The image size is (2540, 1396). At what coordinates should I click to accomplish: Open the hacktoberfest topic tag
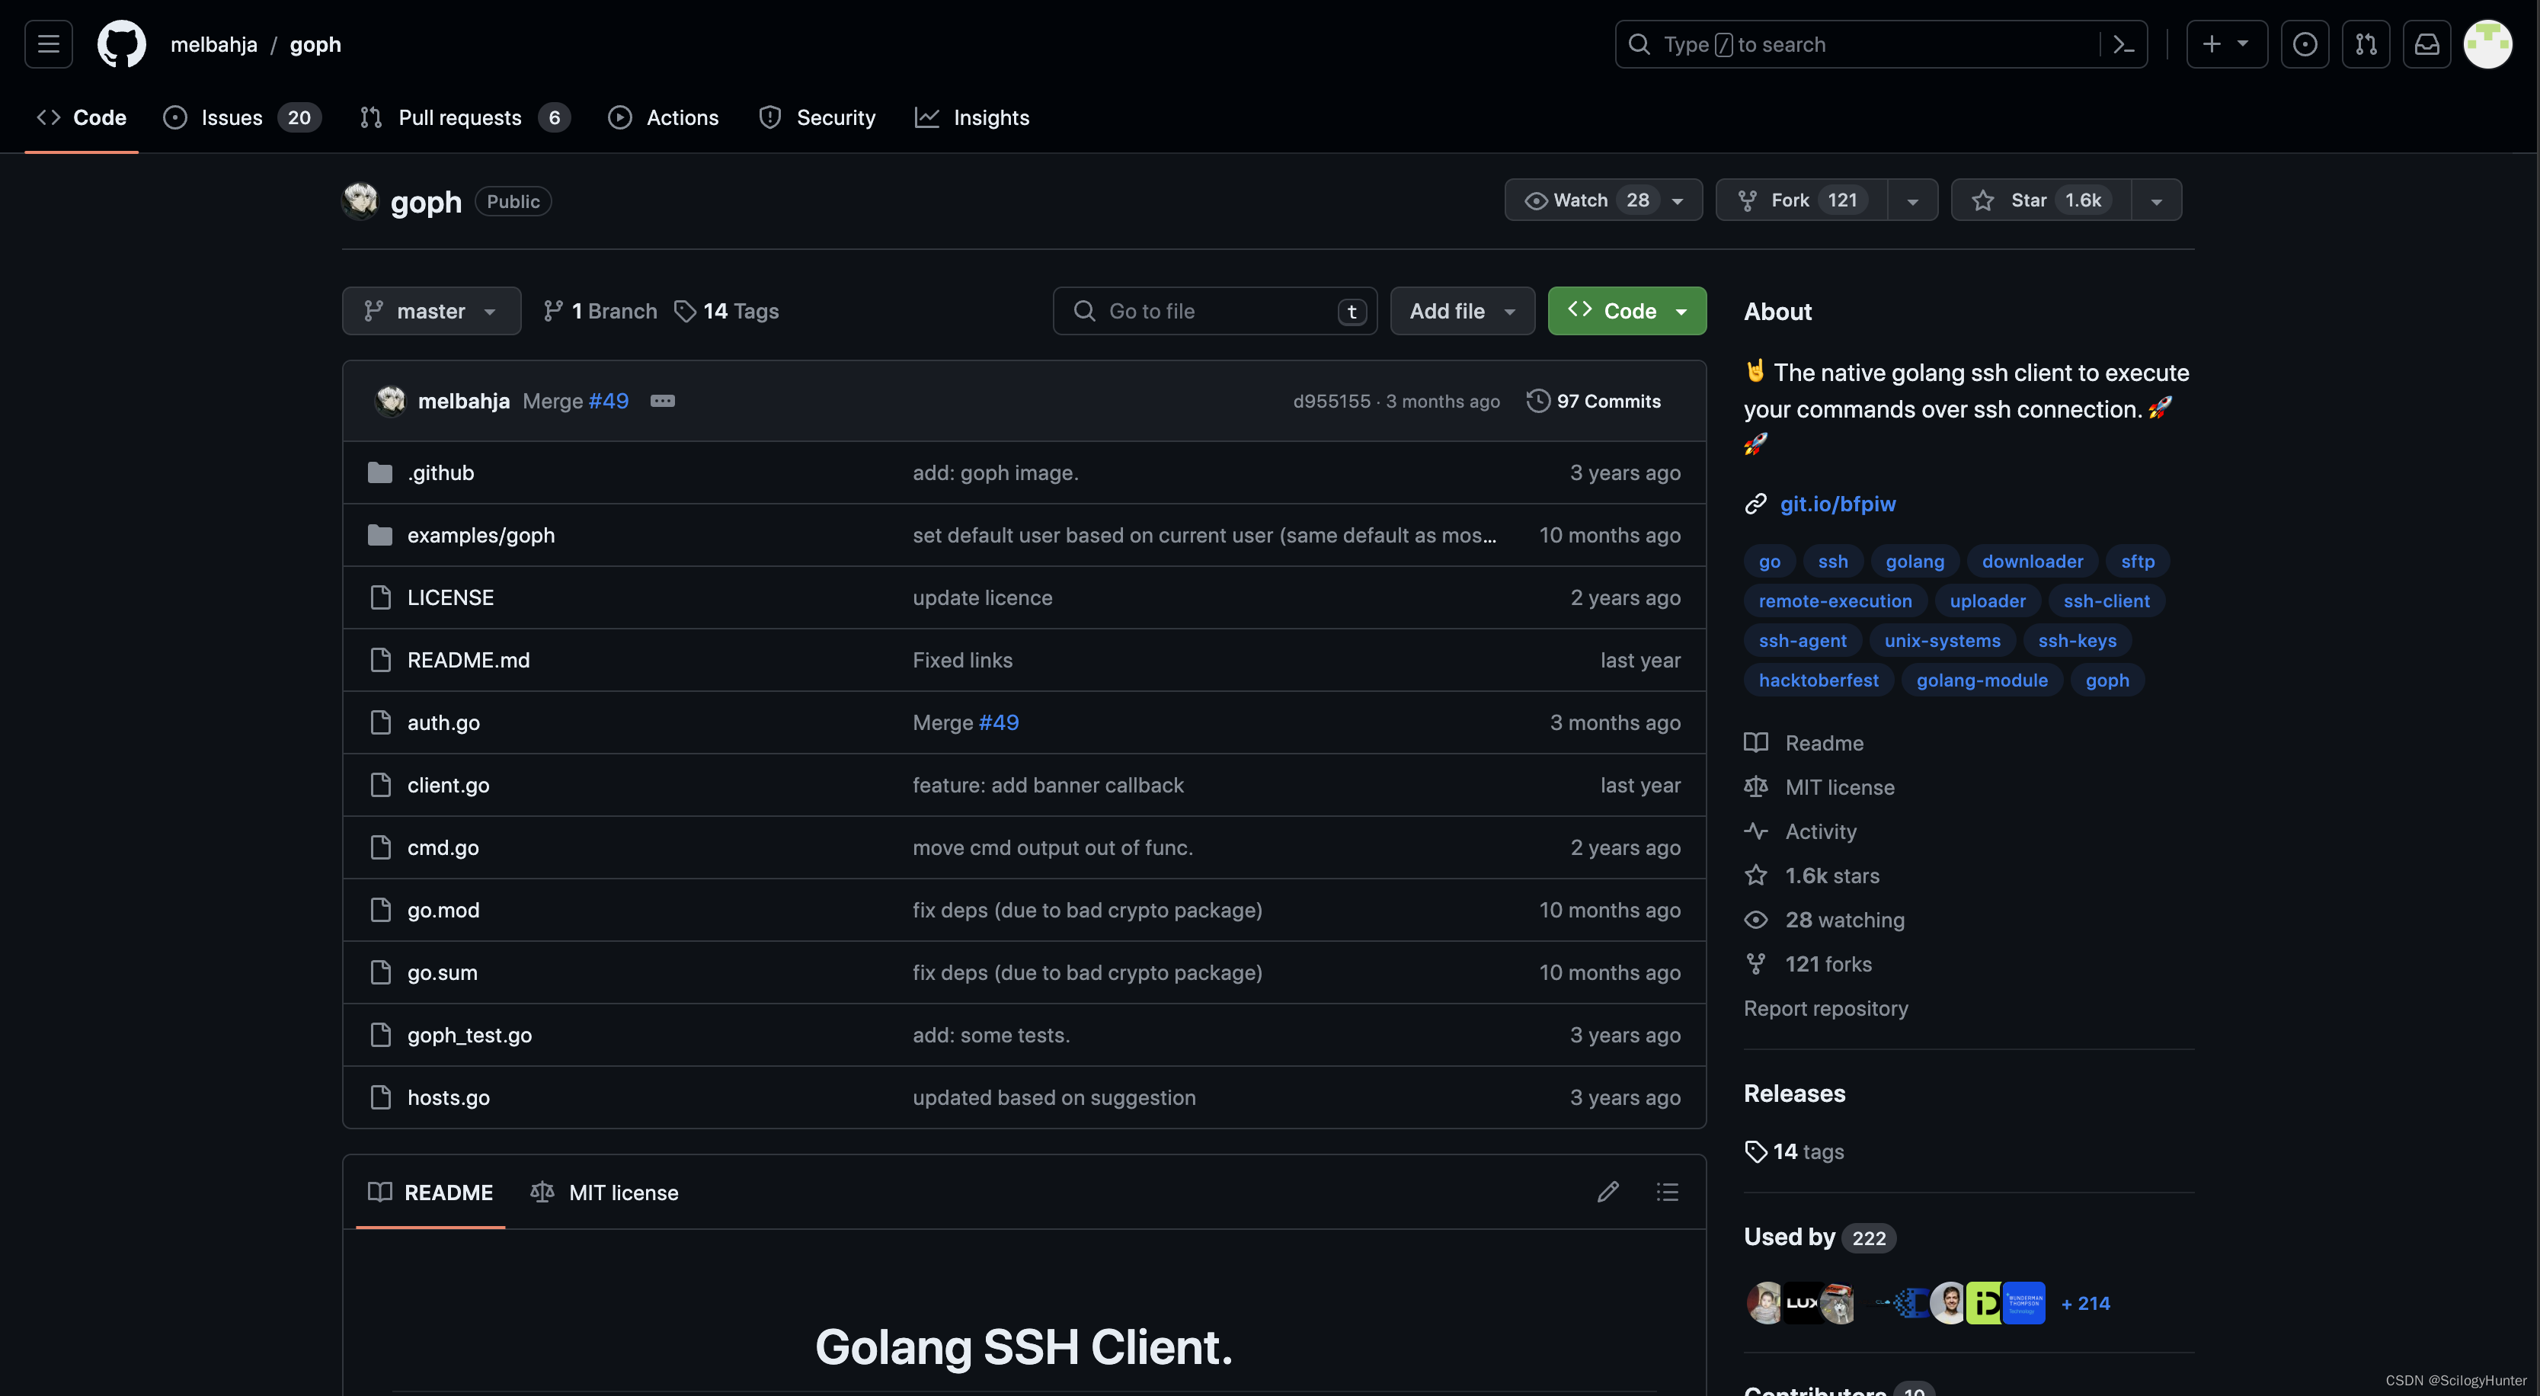click(1819, 680)
